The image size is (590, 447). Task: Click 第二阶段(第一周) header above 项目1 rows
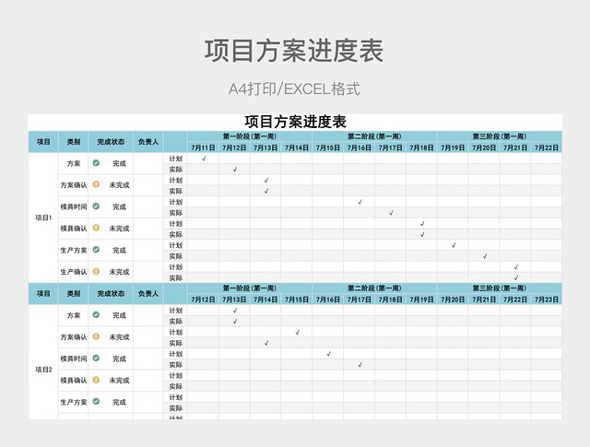(374, 136)
